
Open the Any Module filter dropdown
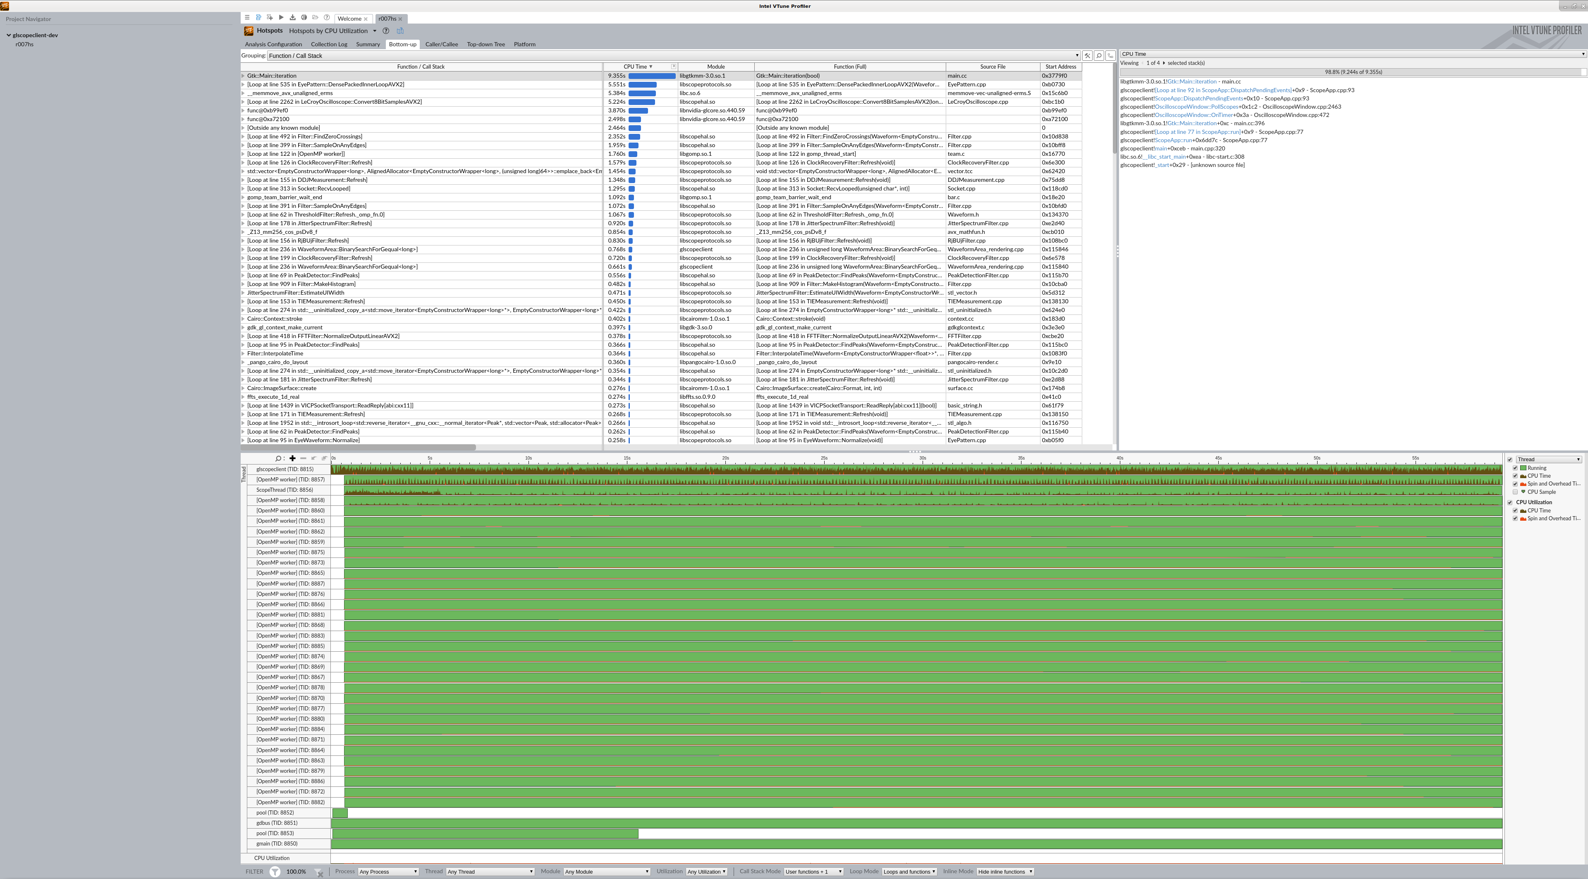pyautogui.click(x=607, y=872)
